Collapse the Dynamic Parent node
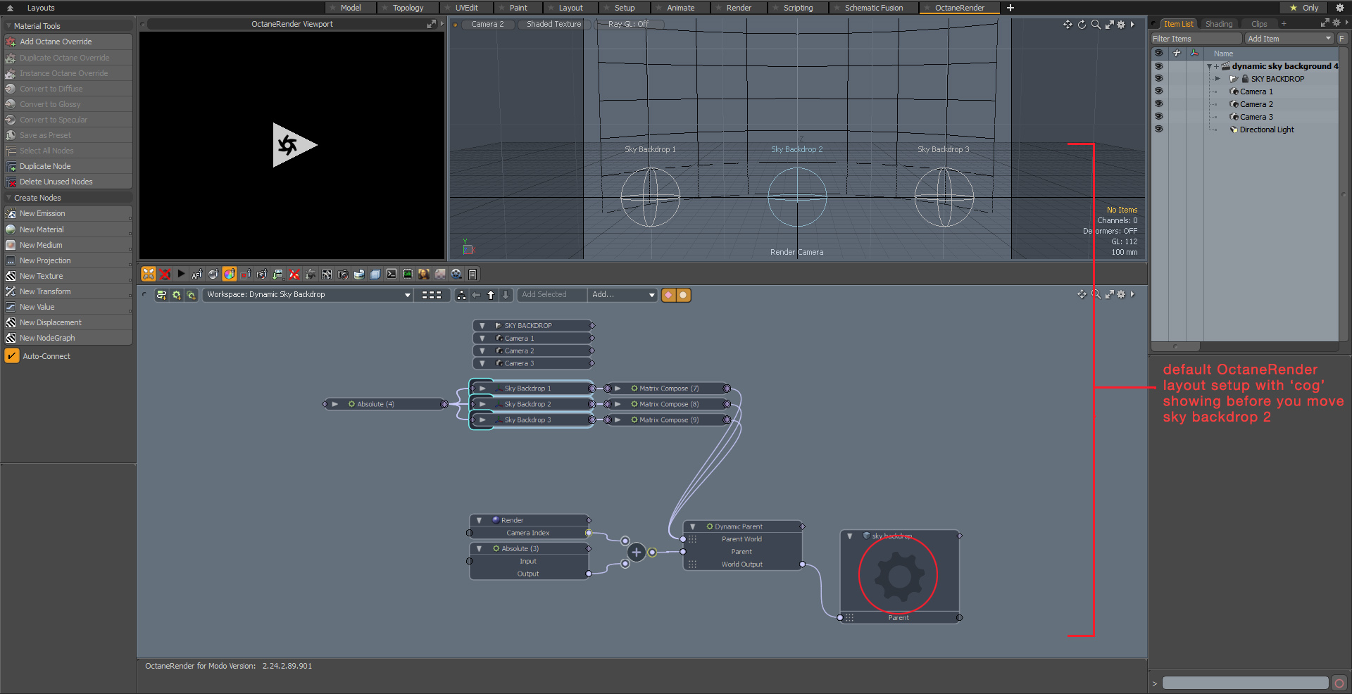This screenshot has height=694, width=1352. [x=693, y=526]
